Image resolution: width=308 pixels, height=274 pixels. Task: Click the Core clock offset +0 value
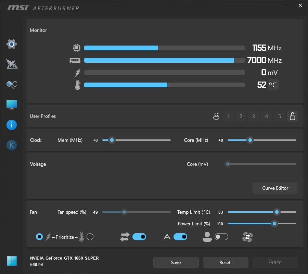(221, 140)
